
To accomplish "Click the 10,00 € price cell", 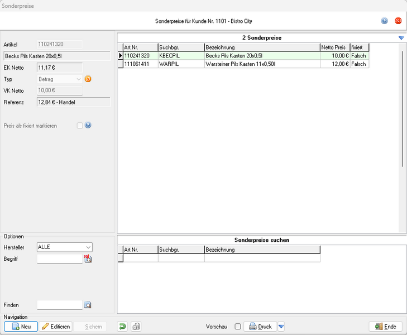I will point(335,56).
